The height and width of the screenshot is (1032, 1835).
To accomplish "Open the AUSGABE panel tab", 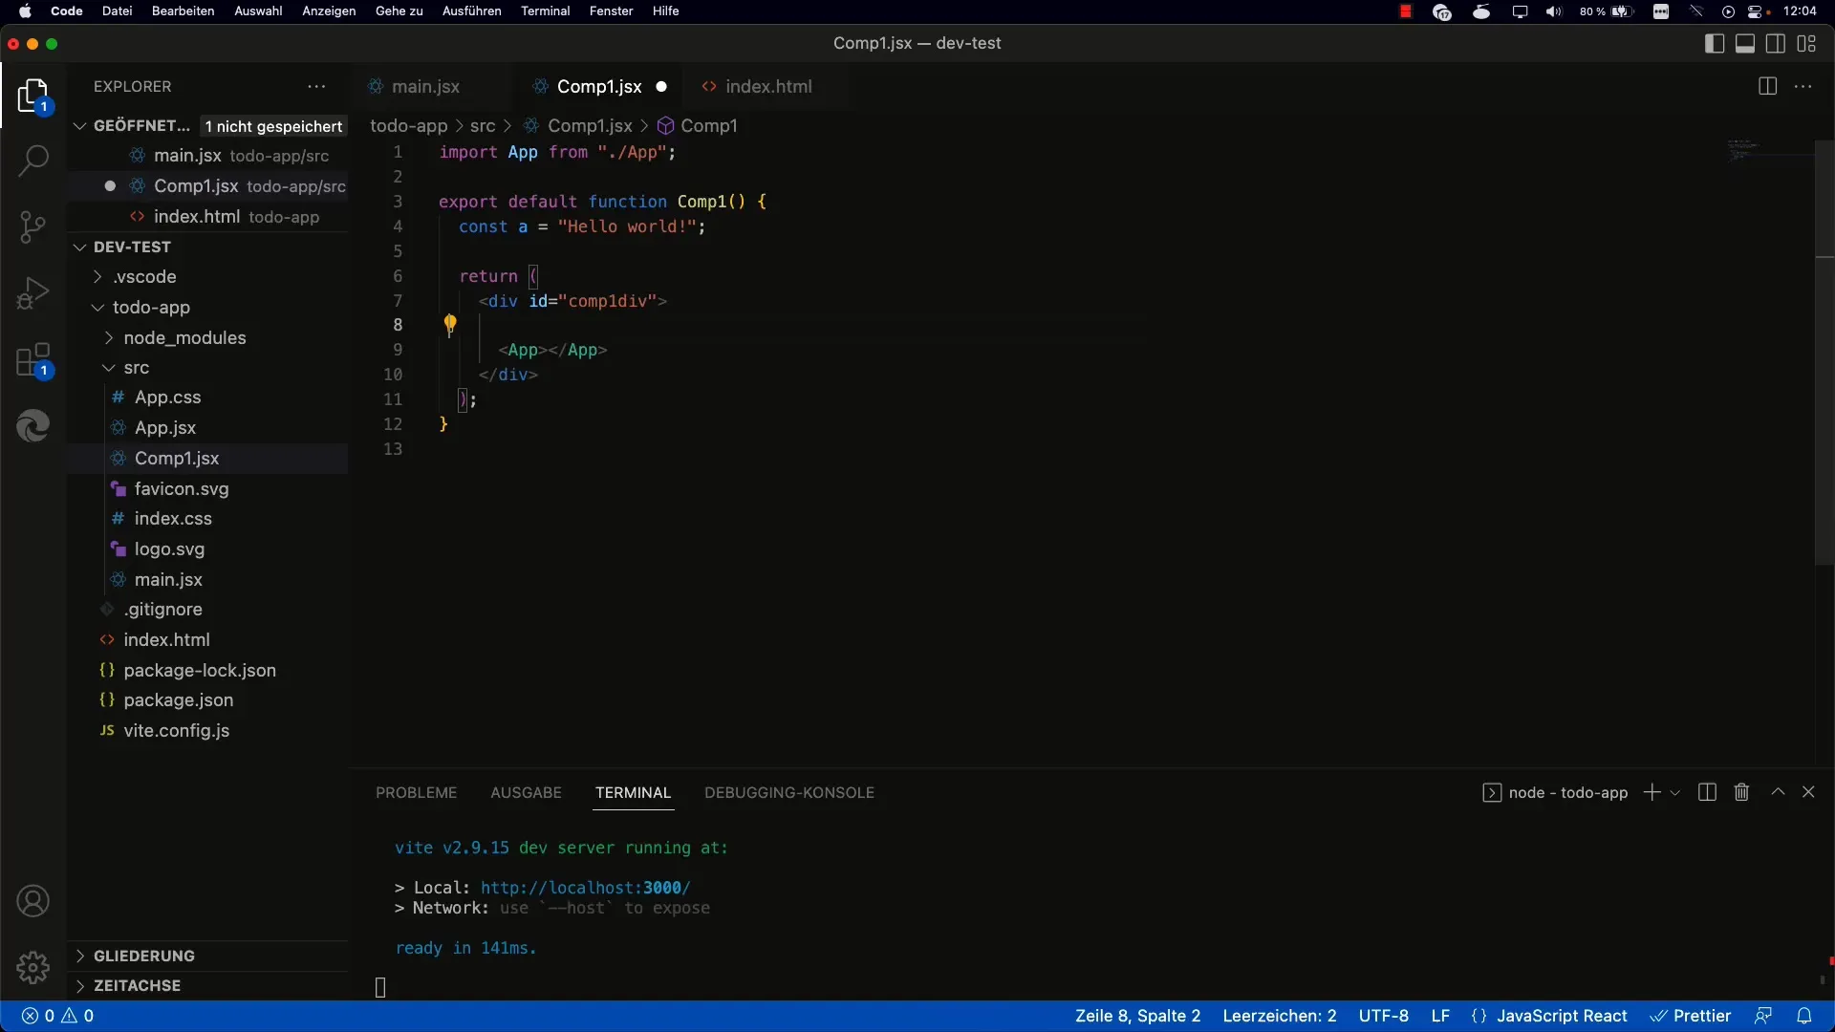I will [x=526, y=792].
